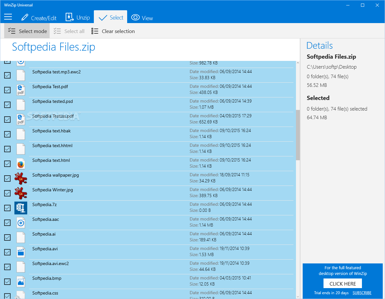Viewport: 385px width, 299px height.
Task: Open the SUBSCRIBE link
Action: point(362,293)
